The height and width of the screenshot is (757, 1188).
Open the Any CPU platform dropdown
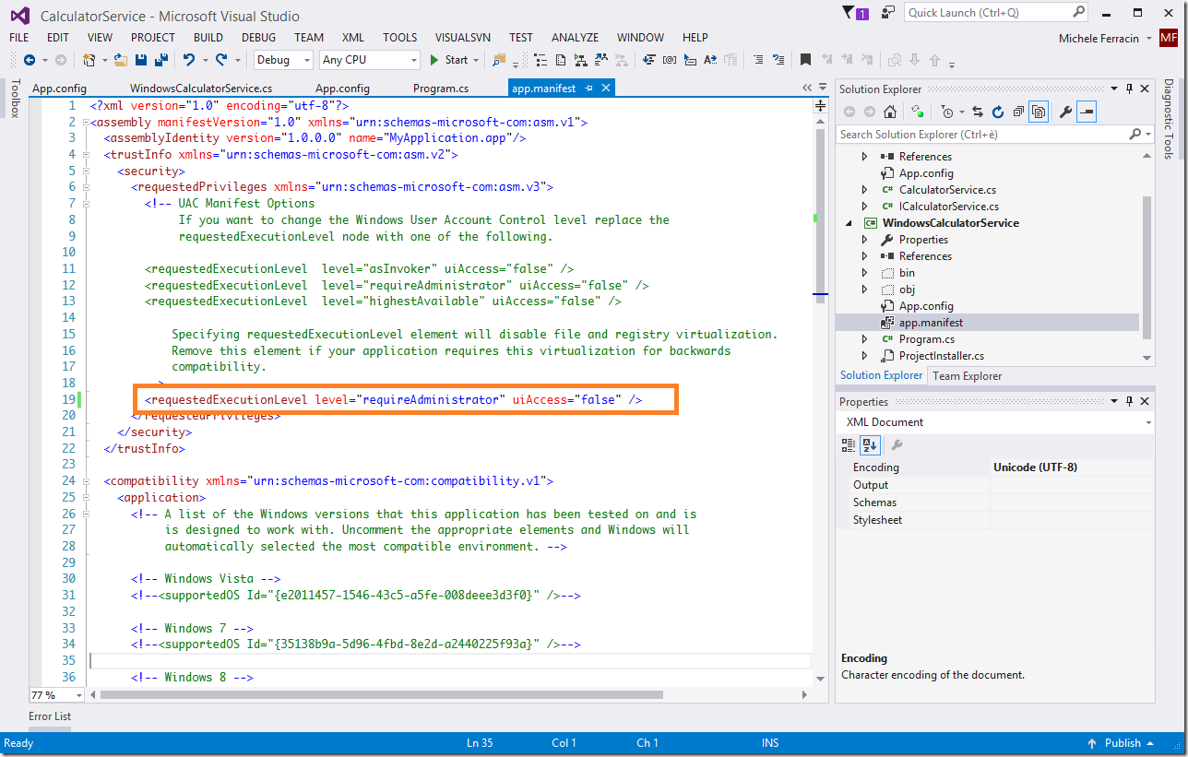point(369,60)
